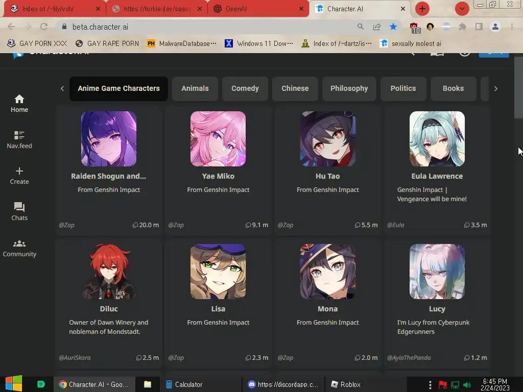This screenshot has height=392, width=523.
Task: Click the red flag tray icon
Action: [x=442, y=385]
